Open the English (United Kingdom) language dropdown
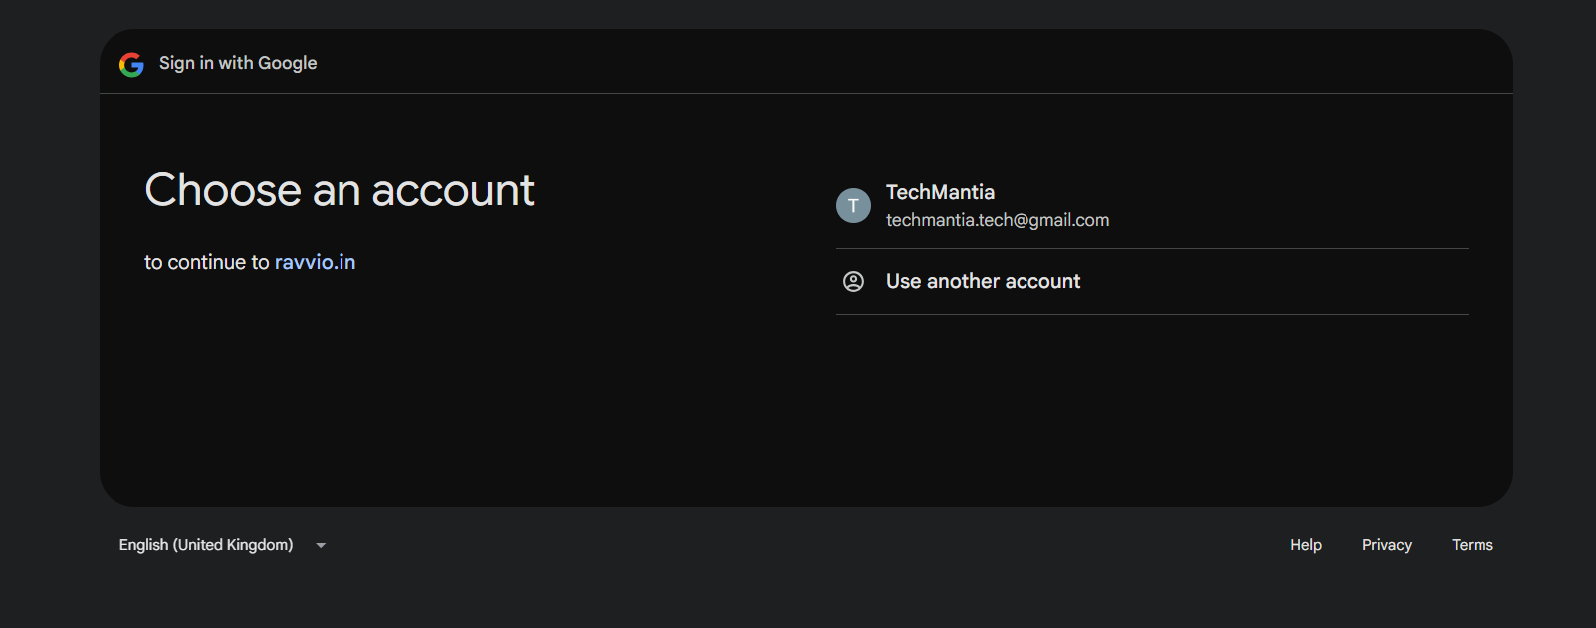The image size is (1596, 628). point(223,545)
